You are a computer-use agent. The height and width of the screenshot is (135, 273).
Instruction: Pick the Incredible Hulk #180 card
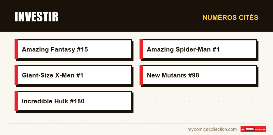pyautogui.click(x=73, y=101)
